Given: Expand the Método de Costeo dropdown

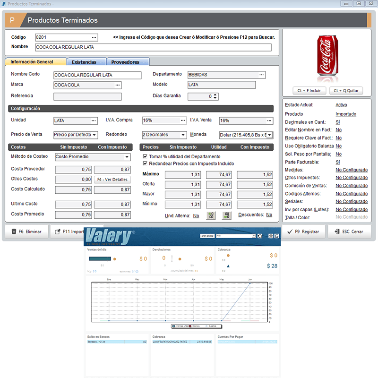Looking at the screenshot, I should 127,157.
